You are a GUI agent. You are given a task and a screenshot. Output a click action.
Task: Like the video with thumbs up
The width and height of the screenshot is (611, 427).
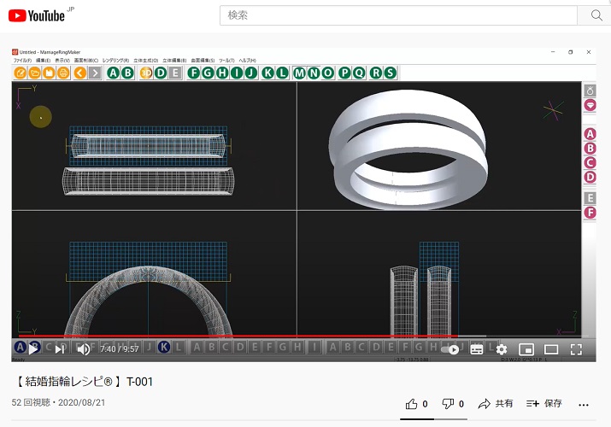point(412,404)
